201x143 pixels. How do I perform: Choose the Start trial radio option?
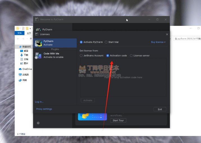[x=106, y=42]
